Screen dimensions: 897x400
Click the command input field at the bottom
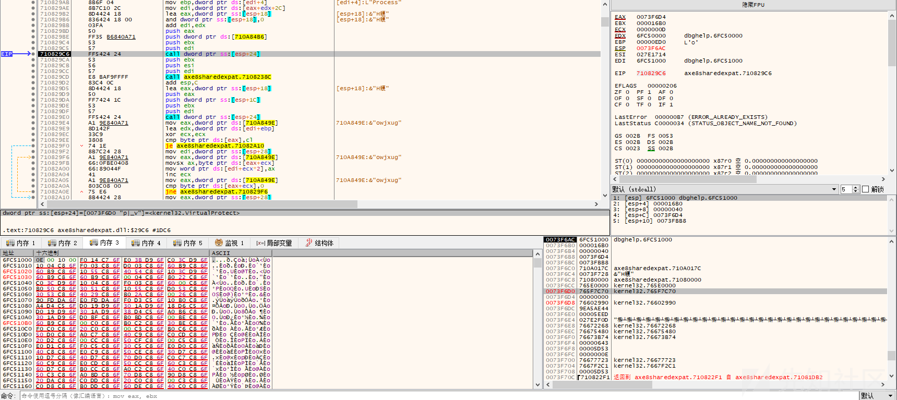pyautogui.click(x=438, y=396)
